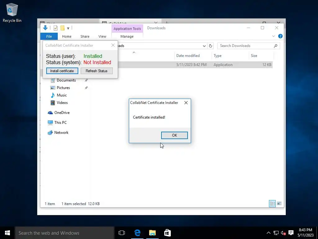Open Videos in the navigation pane

tap(62, 103)
